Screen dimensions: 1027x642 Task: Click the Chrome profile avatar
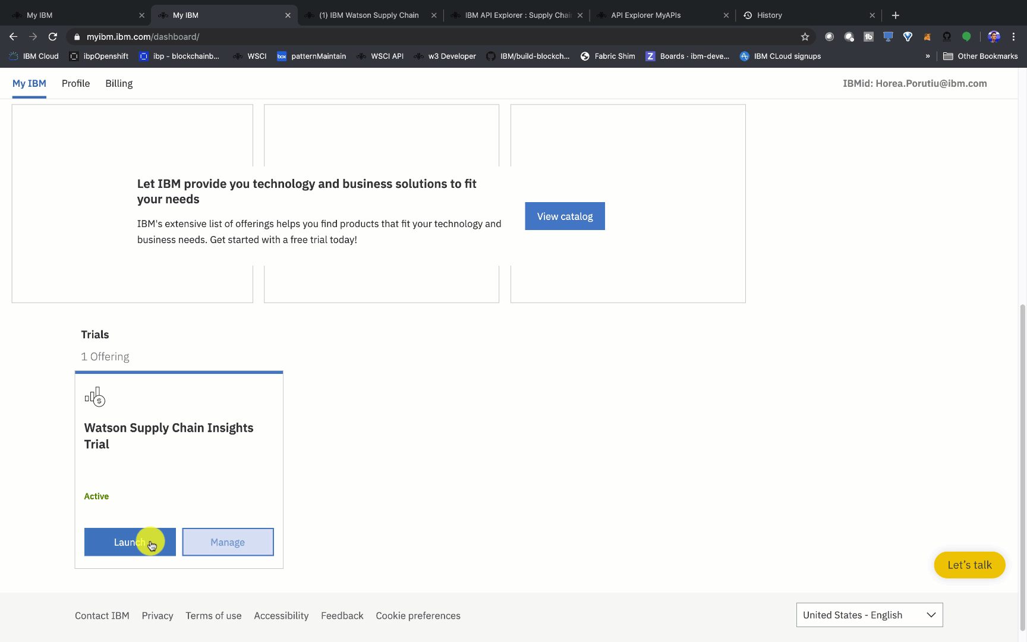click(x=994, y=37)
